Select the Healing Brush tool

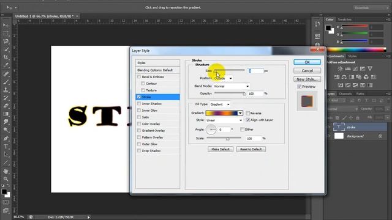(6, 73)
